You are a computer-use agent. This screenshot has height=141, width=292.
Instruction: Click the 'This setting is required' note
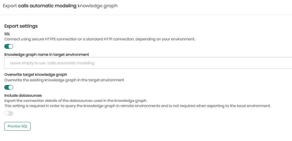(137, 106)
